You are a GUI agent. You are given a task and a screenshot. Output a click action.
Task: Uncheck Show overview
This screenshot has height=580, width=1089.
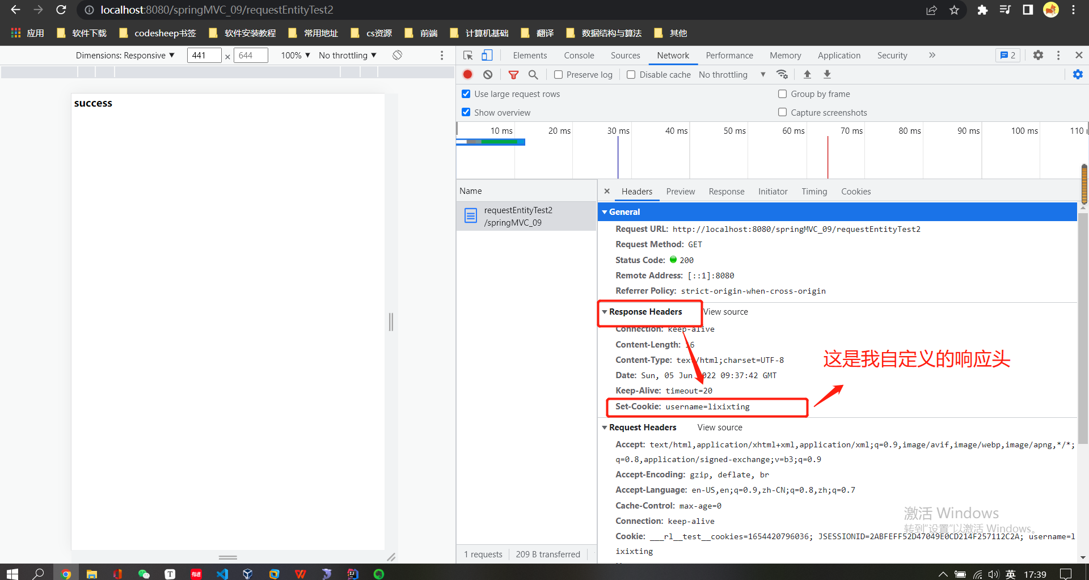tap(466, 112)
